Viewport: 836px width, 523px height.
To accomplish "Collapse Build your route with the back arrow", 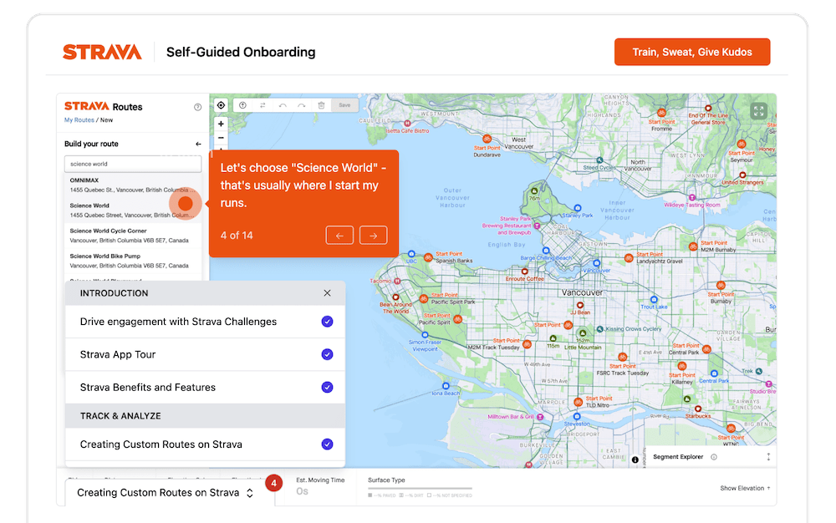I will (197, 144).
